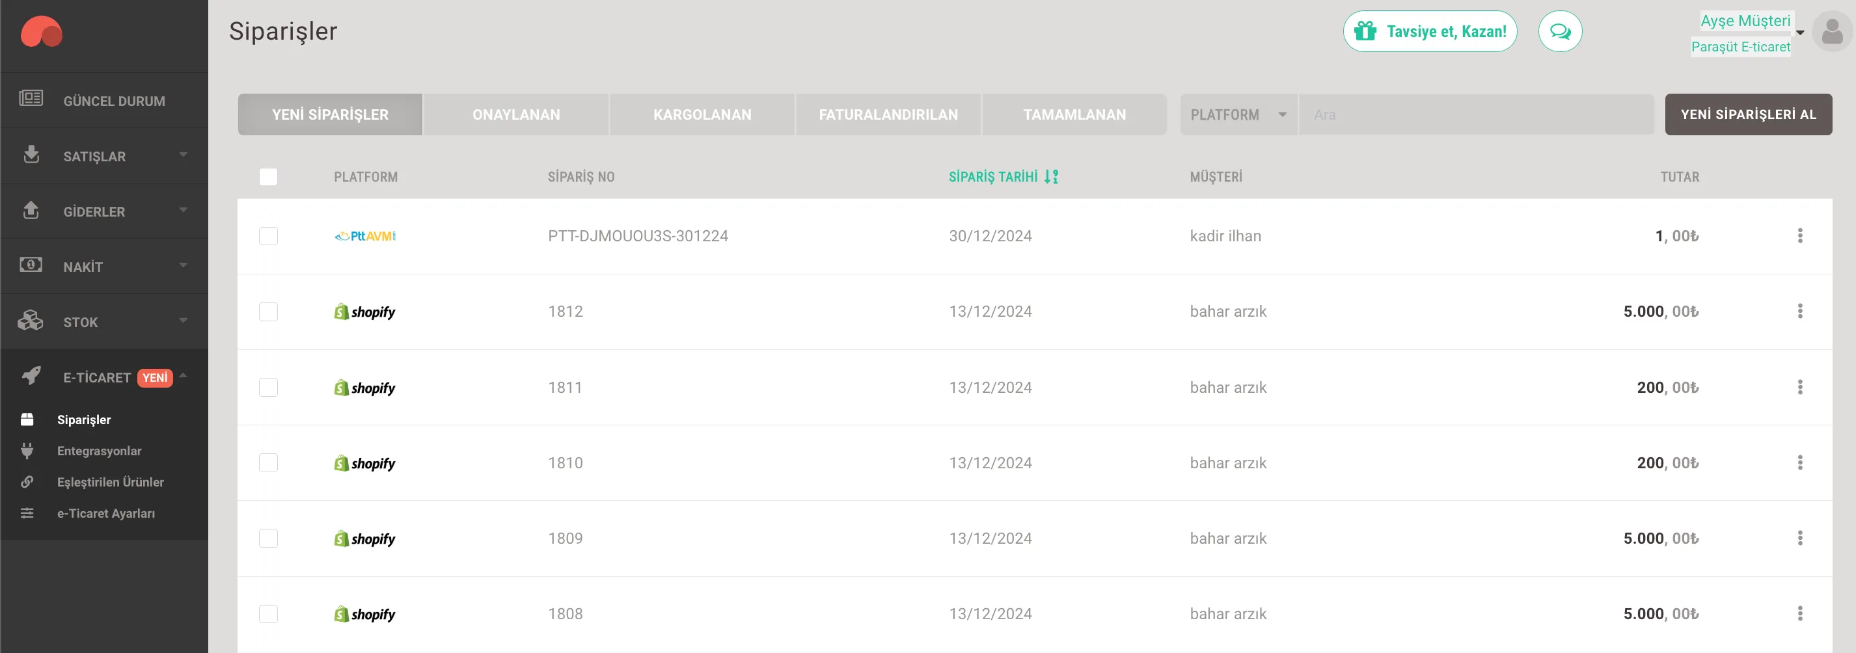Click the Paraşüt E-ticaret company name

click(x=1740, y=47)
